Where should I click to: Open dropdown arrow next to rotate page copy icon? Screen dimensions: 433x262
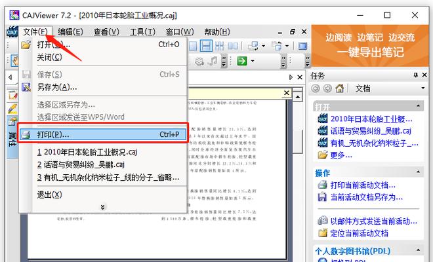click(x=287, y=46)
